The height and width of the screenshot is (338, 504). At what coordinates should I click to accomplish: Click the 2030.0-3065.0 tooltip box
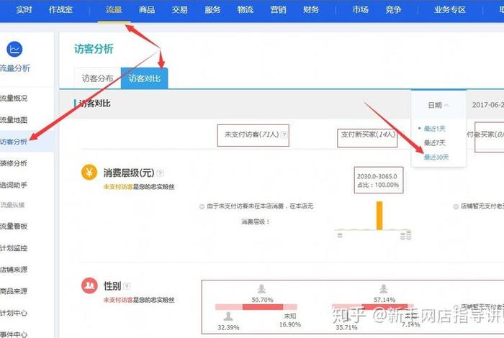pyautogui.click(x=379, y=180)
